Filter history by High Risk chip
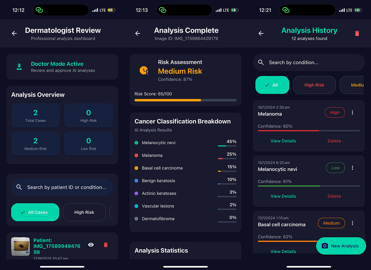The width and height of the screenshot is (371, 270). (x=314, y=85)
